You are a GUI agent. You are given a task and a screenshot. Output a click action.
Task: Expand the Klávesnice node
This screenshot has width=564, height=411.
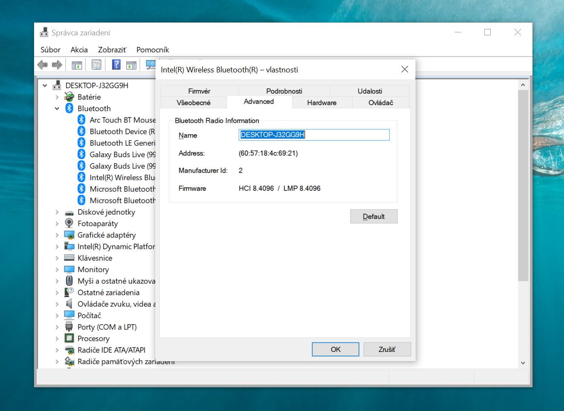57,258
